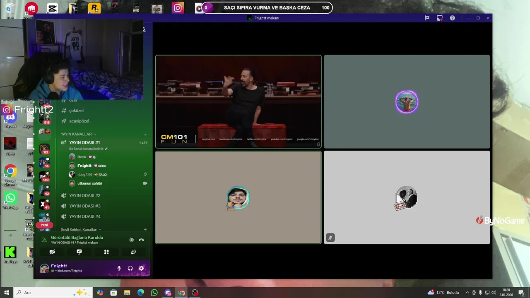Viewport: 530px width, 298px height.
Task: Open Discord inbox flag icon
Action: click(427, 18)
